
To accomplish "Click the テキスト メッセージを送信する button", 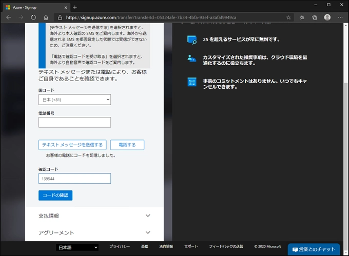I will pyautogui.click(x=72, y=145).
